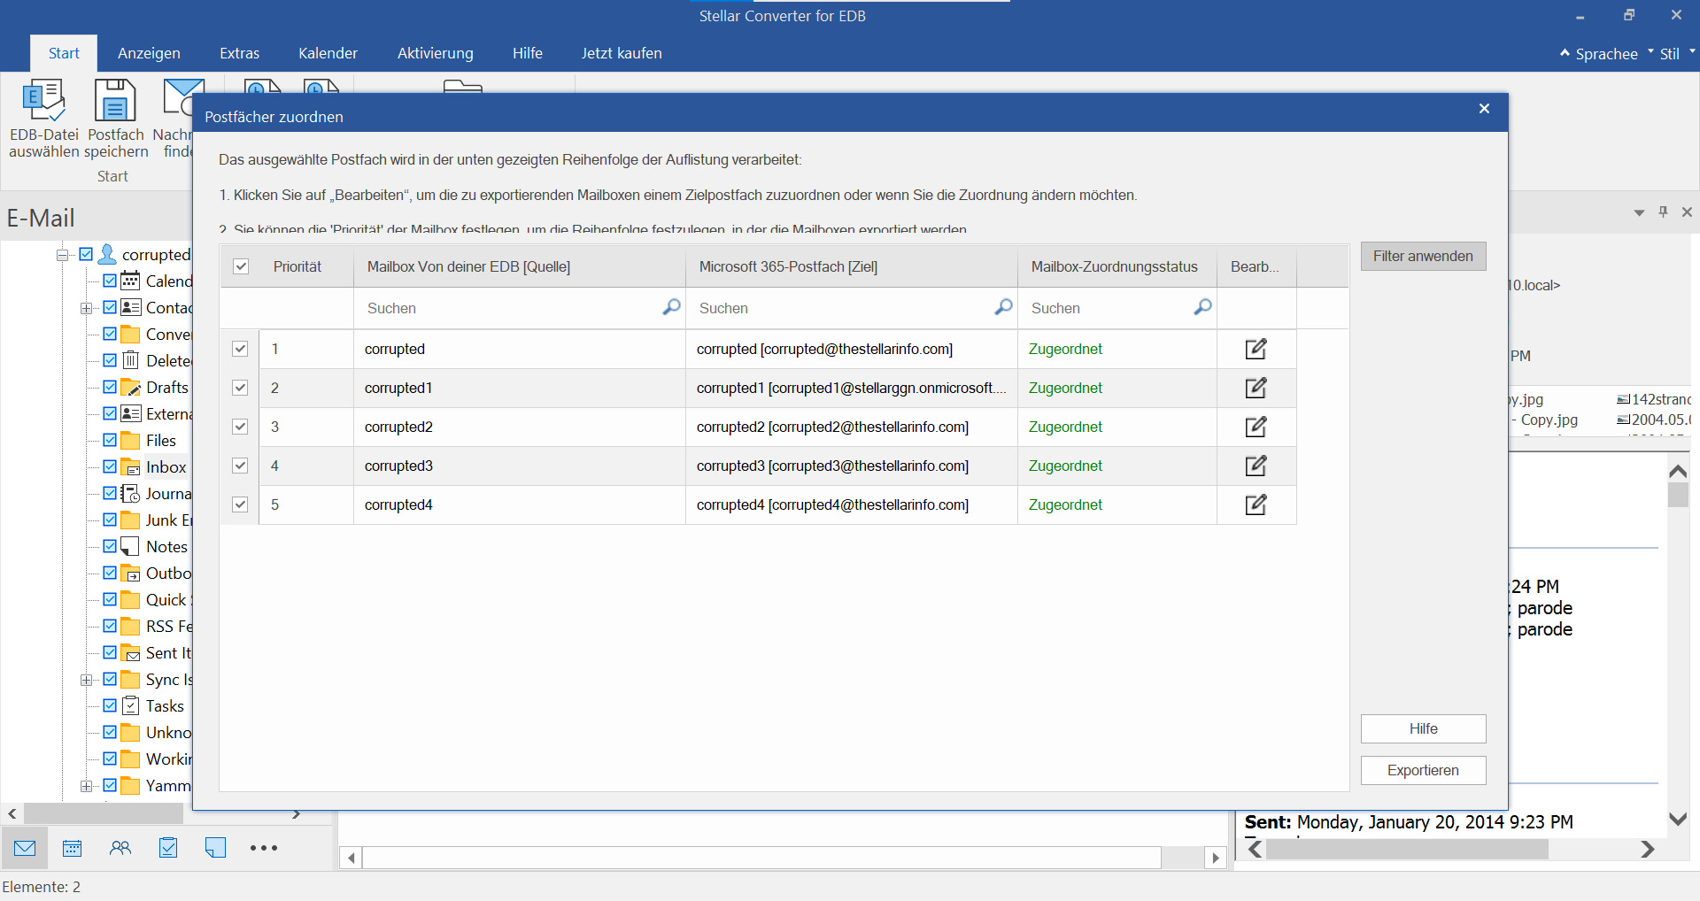Uncheck the Drafts folder checkbox
This screenshot has height=901, width=1700.
110,387
